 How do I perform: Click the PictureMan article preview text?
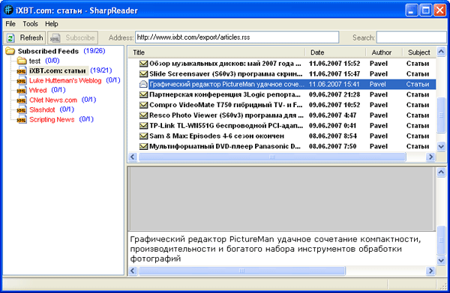click(x=275, y=249)
